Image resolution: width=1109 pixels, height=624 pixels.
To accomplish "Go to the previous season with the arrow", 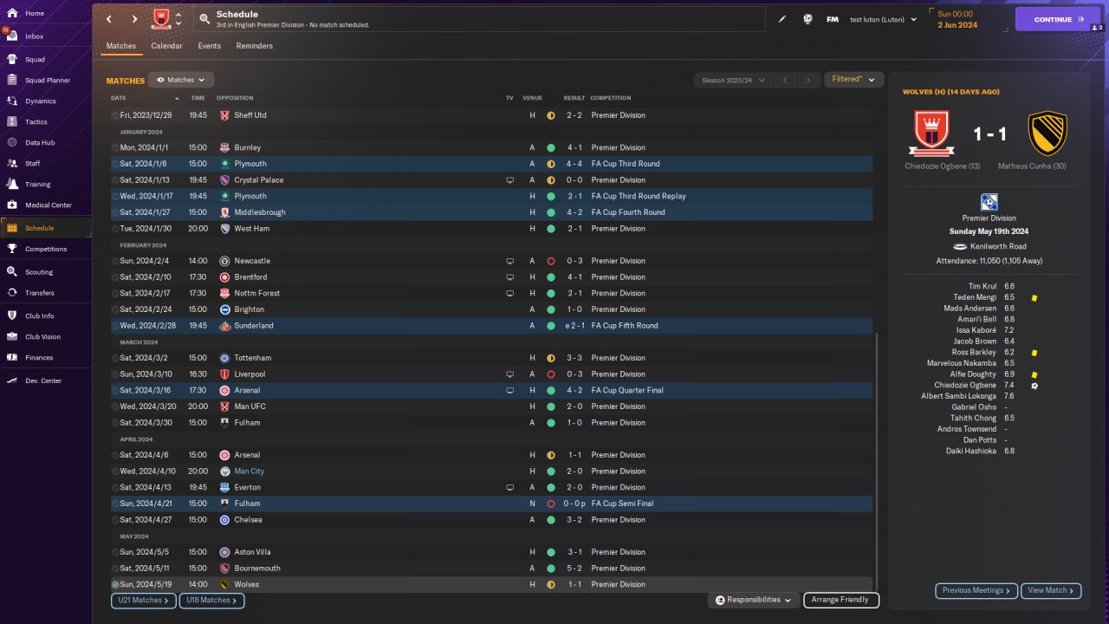I will pos(784,81).
